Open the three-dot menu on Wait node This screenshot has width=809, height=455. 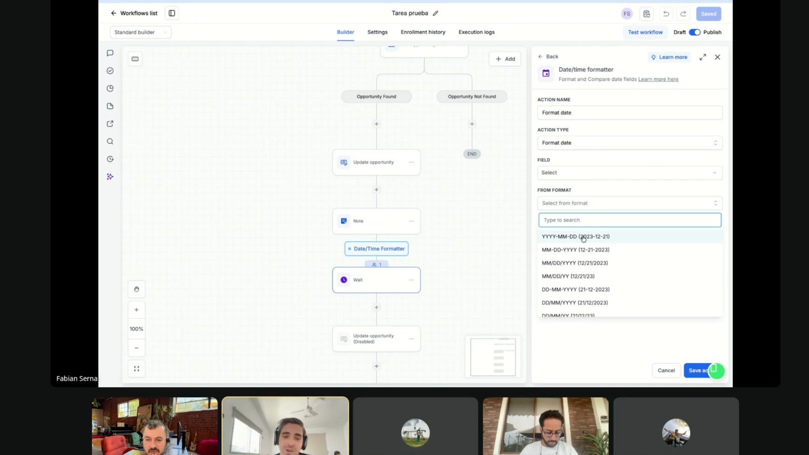tap(412, 280)
